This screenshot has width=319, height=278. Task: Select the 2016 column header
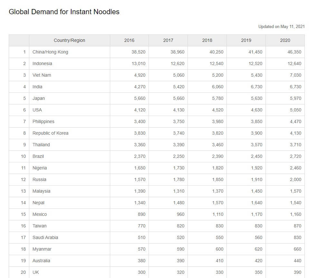[130, 40]
